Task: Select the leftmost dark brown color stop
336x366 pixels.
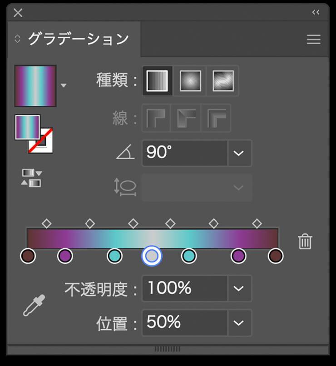Action: [28, 256]
